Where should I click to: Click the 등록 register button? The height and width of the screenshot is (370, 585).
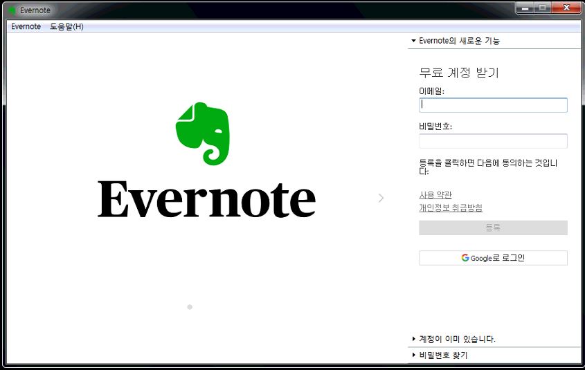click(x=493, y=228)
